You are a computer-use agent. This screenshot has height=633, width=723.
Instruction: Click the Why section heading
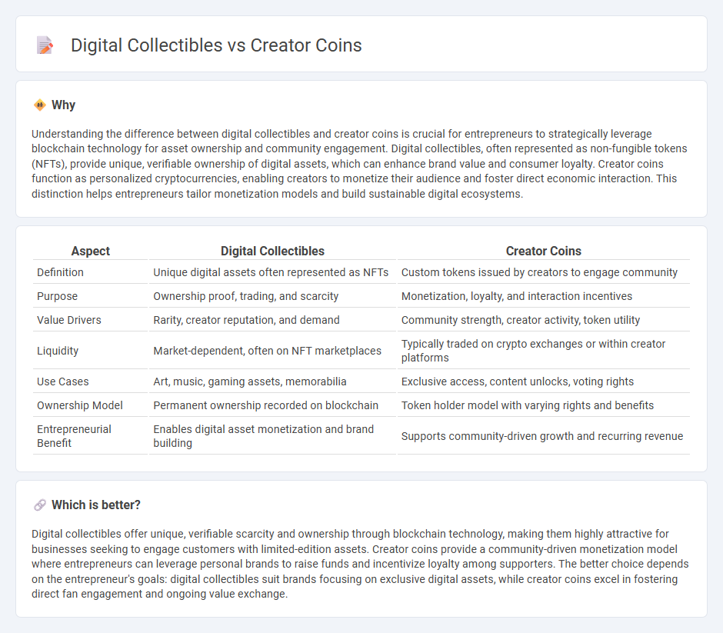pos(64,105)
